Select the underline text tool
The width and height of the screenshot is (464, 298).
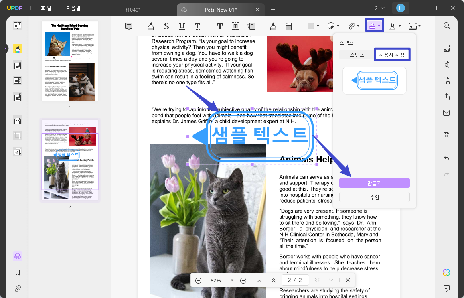click(x=182, y=26)
